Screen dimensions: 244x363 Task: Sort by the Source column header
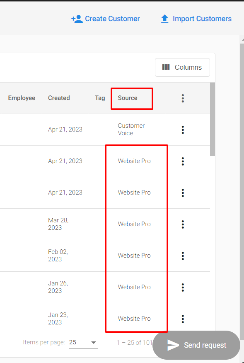click(x=128, y=98)
